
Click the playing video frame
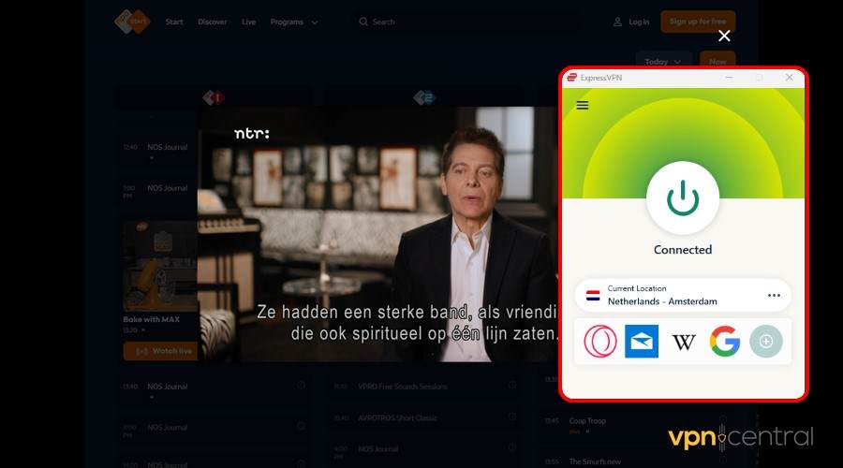click(x=378, y=234)
